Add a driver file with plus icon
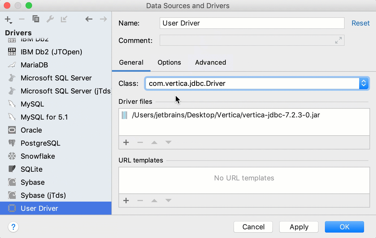 click(126, 142)
